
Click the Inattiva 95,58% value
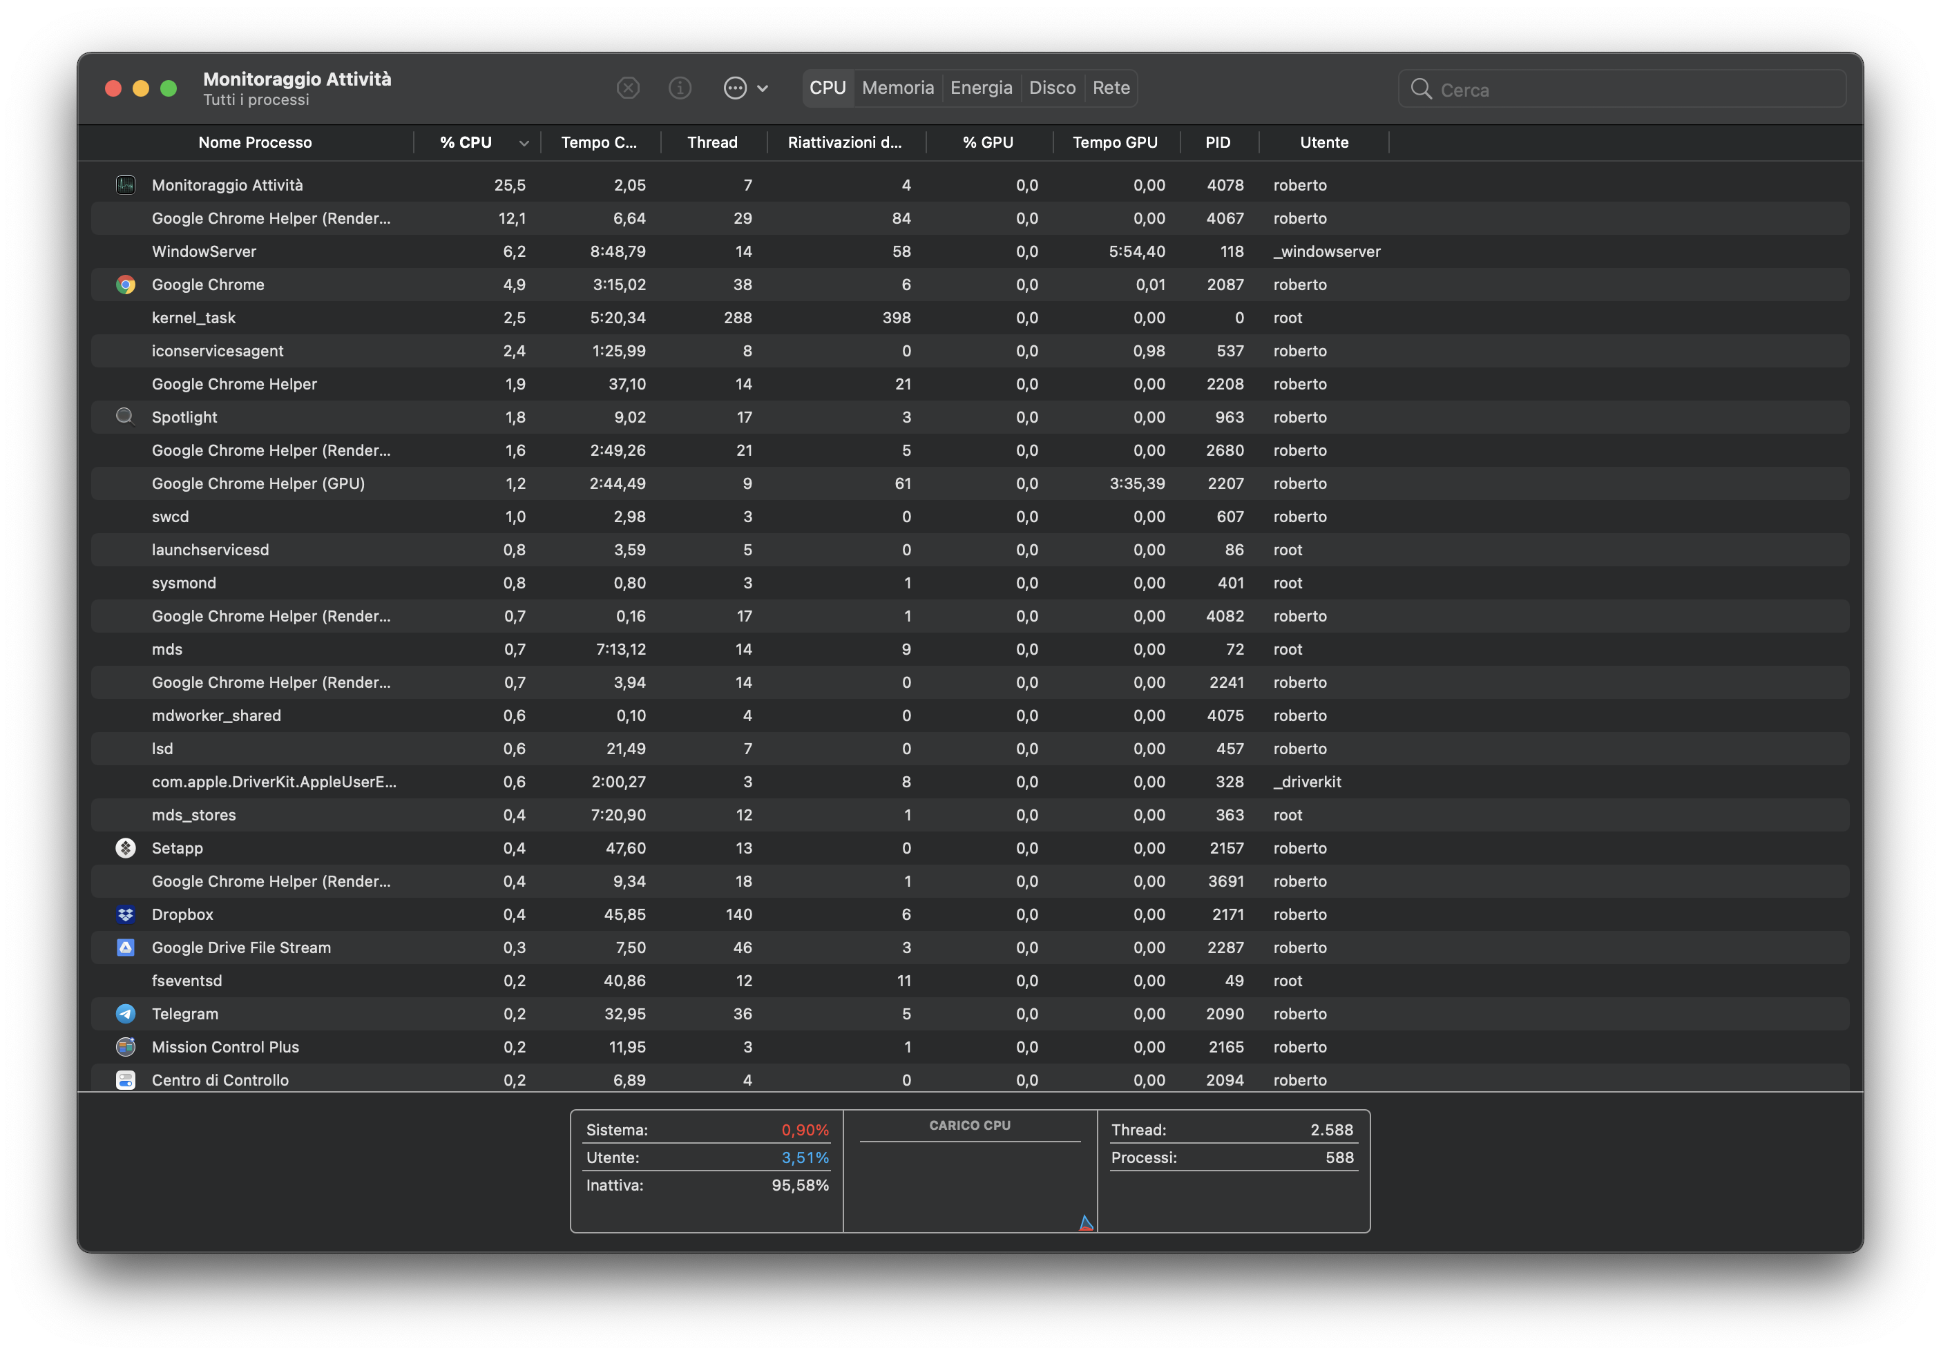[800, 1185]
